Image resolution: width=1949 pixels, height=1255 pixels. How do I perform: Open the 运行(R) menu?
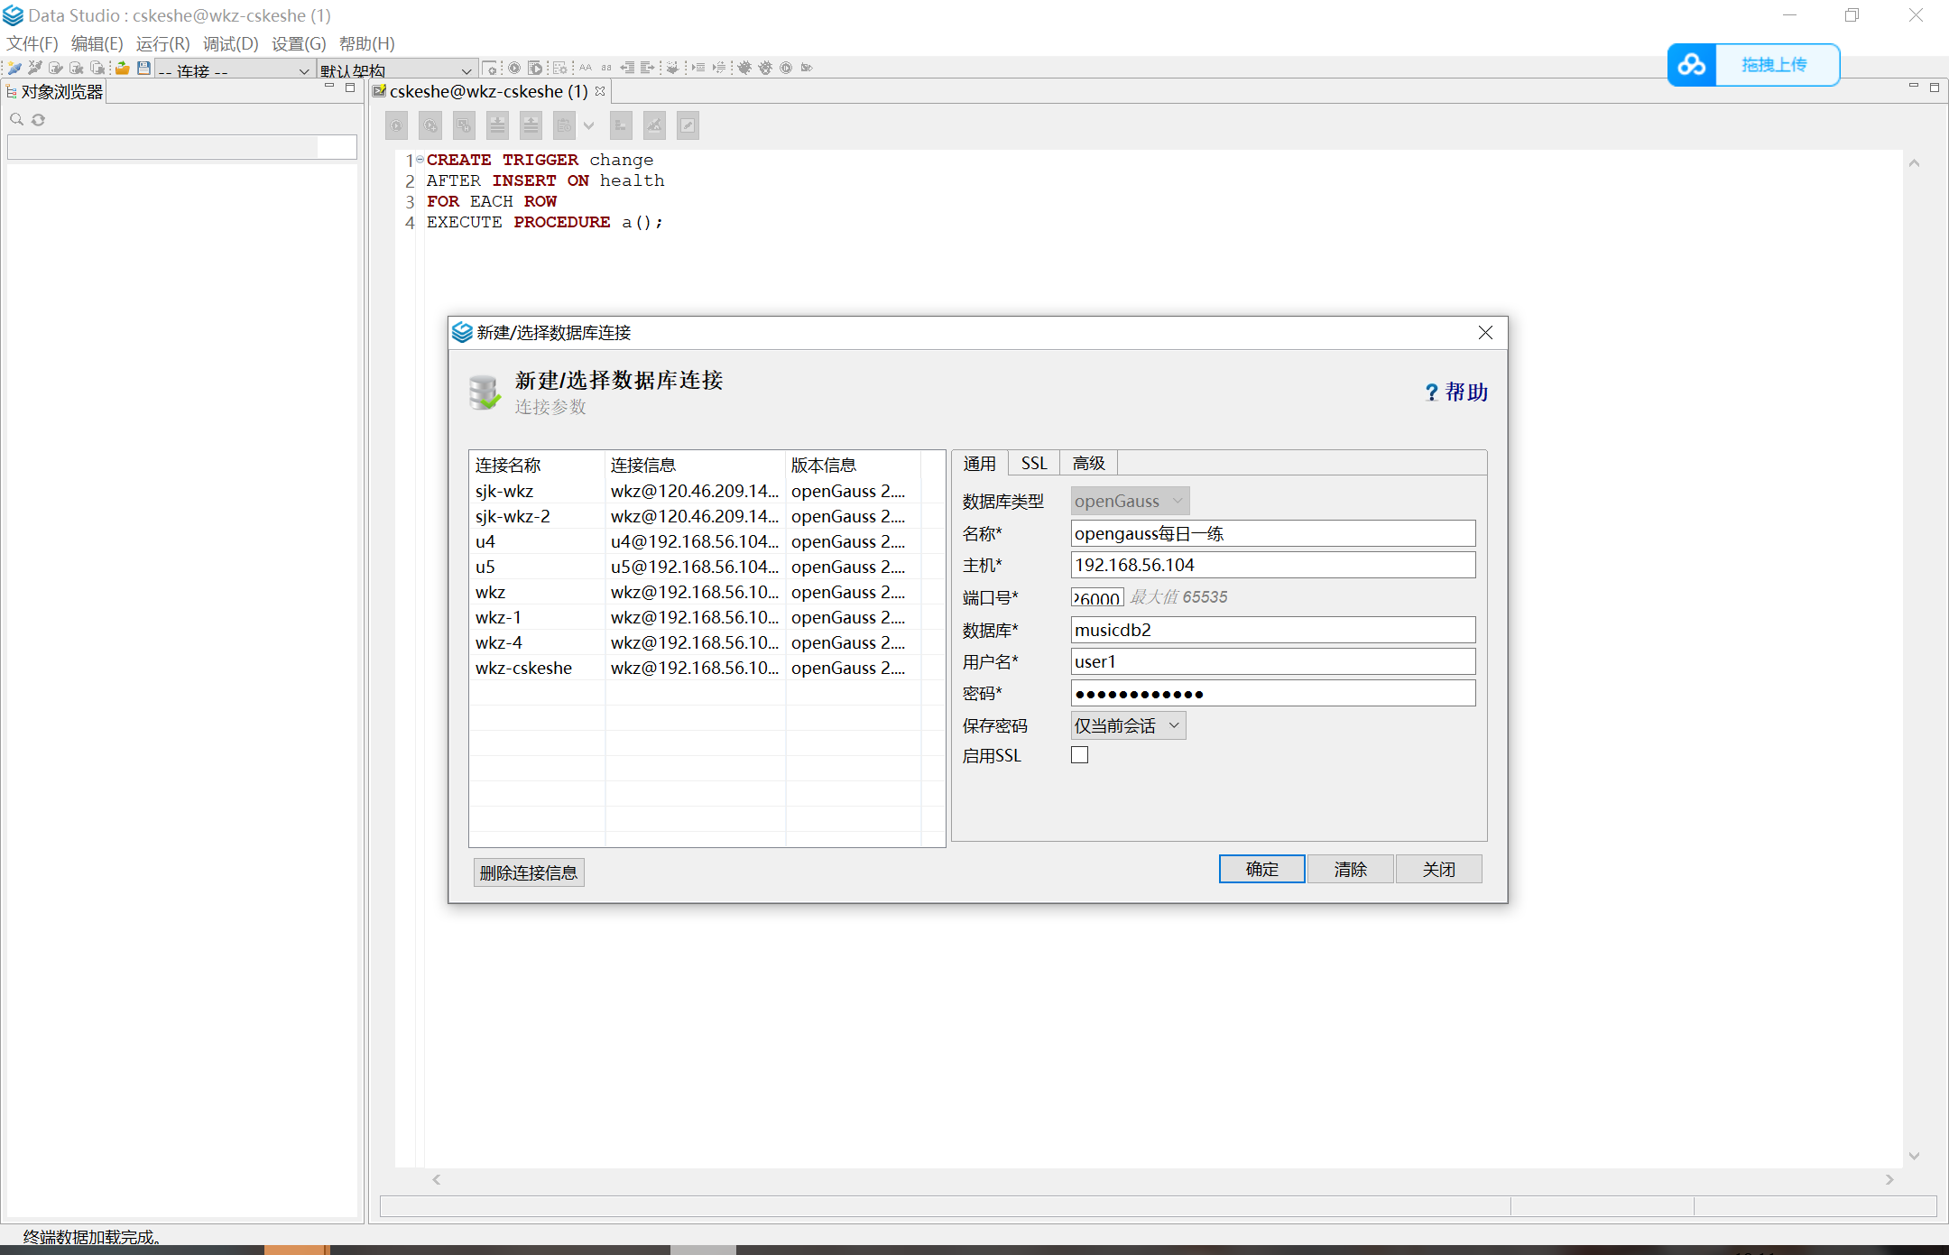pyautogui.click(x=162, y=43)
